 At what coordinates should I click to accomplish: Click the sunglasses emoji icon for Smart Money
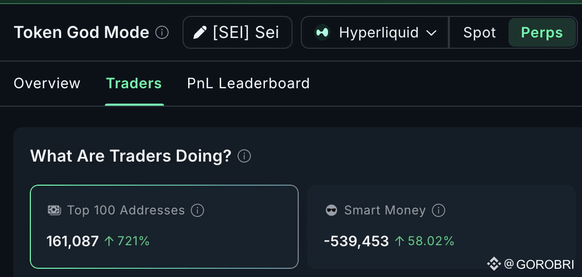click(x=332, y=210)
